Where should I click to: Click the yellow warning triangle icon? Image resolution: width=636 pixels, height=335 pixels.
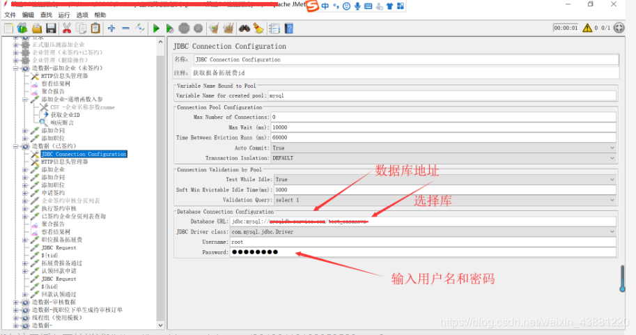[587, 28]
